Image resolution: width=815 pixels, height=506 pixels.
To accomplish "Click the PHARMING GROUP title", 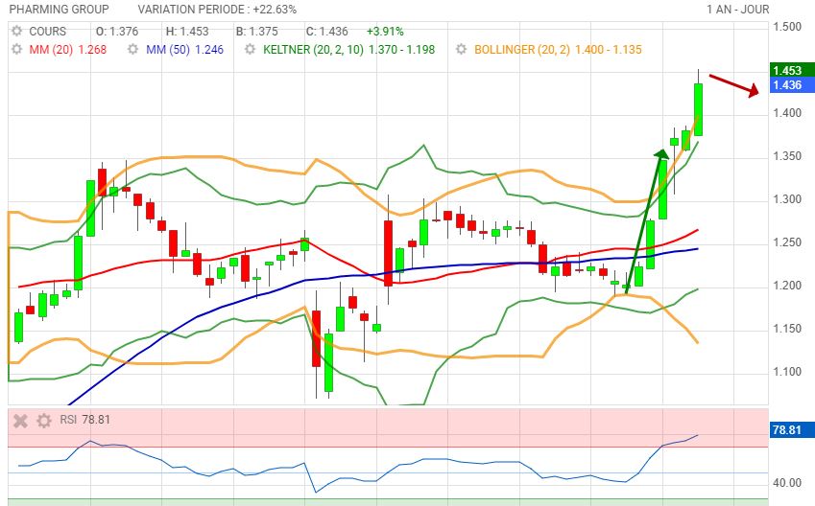I will point(60,10).
